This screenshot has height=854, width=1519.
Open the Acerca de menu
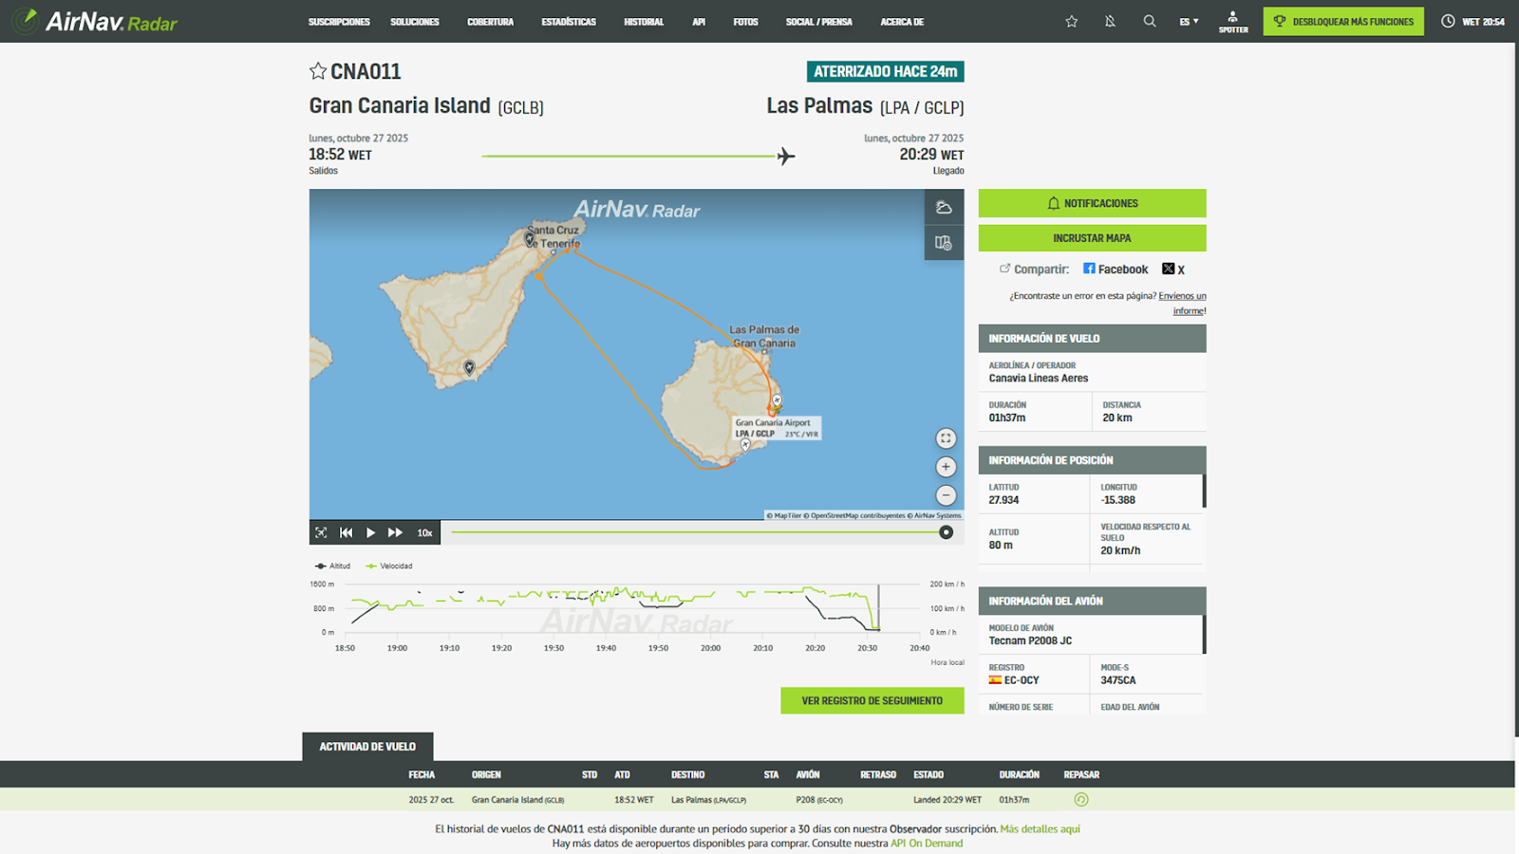point(902,22)
